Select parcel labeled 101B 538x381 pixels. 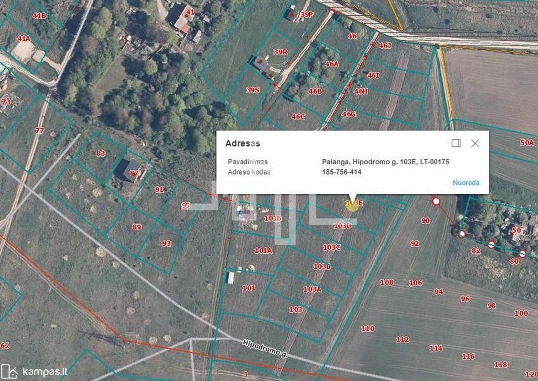pyautogui.click(x=273, y=218)
